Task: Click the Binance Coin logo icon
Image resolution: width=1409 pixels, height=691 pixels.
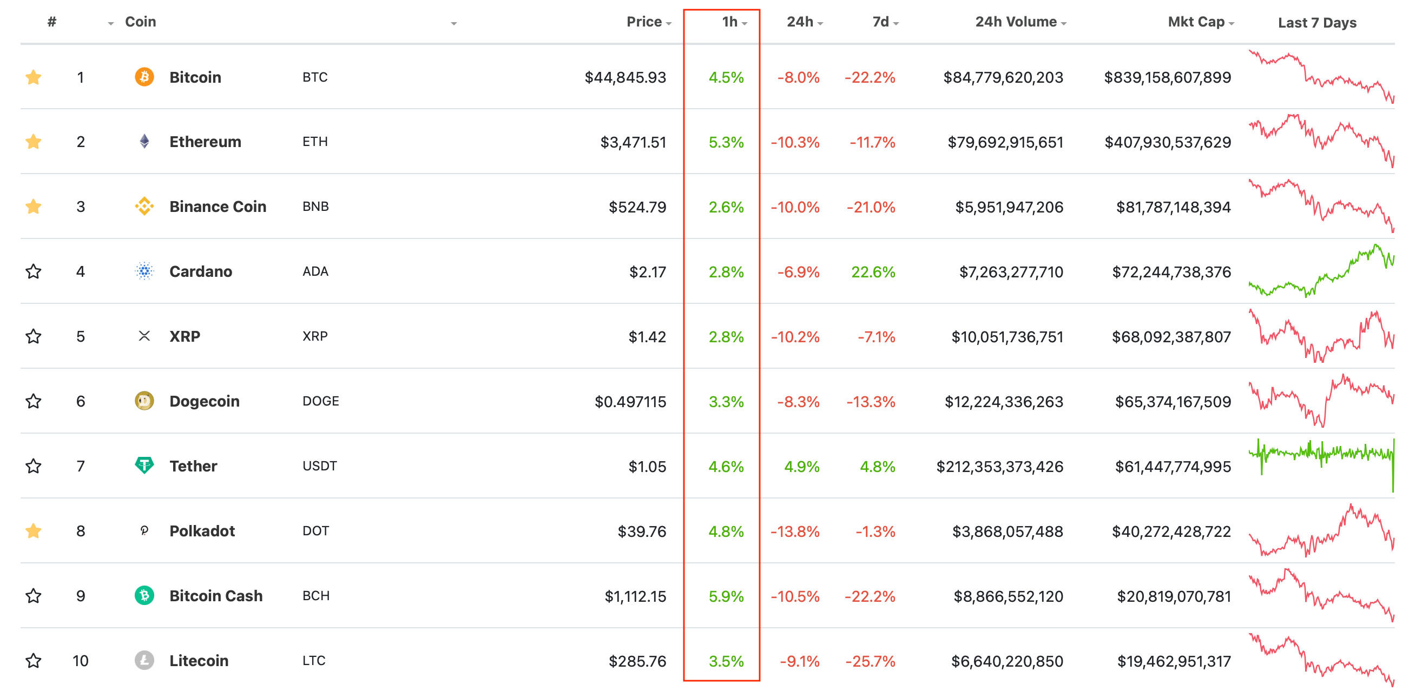Action: (144, 207)
